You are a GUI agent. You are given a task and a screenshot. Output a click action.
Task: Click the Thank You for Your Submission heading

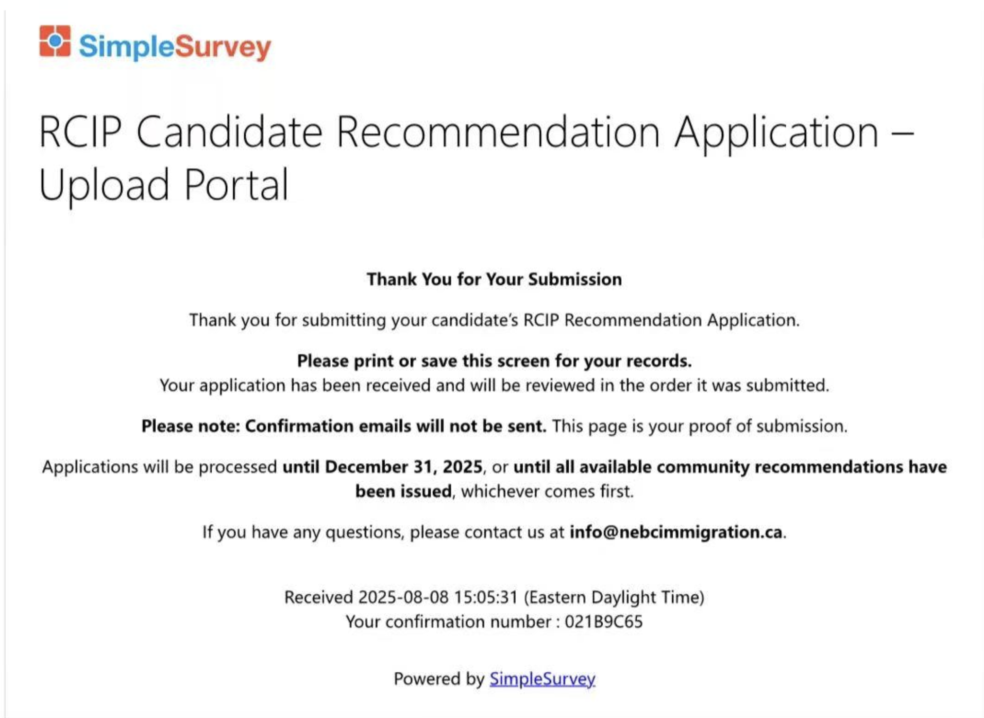point(494,279)
